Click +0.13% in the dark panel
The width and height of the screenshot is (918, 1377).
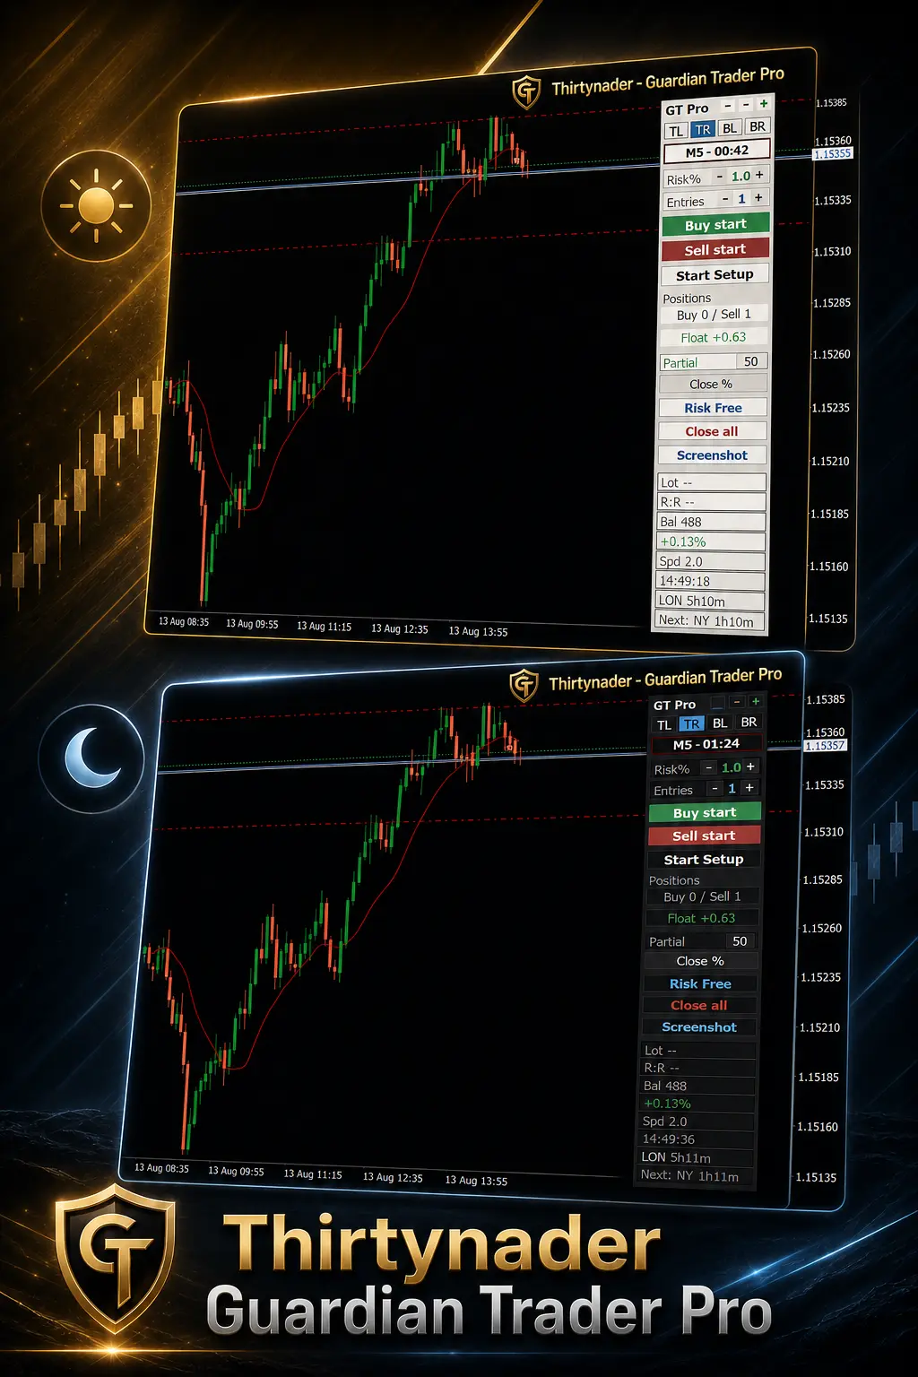[x=697, y=1104]
